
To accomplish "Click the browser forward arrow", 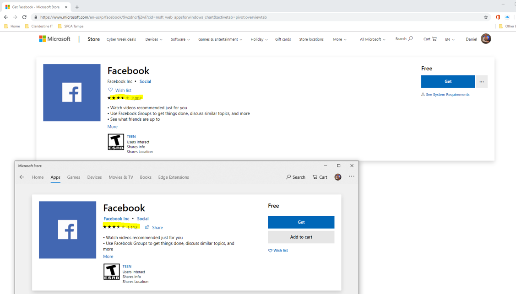I will click(15, 17).
